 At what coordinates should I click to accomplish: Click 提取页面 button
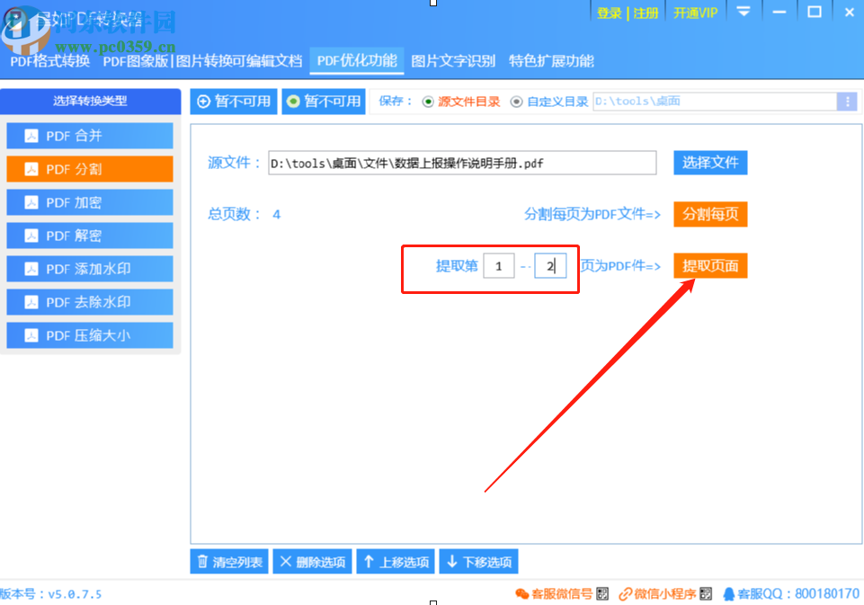(710, 265)
